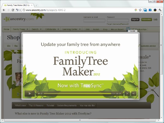Click the undo close-tab arrow icon
This screenshot has height=123, width=164.
[17, 10]
